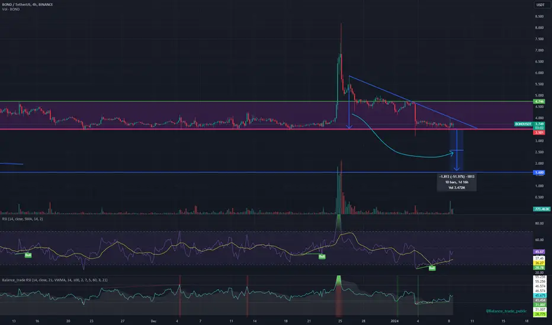552x325 pixels.
Task: Click the 28 date on time axis
Action: click(x=363, y=321)
